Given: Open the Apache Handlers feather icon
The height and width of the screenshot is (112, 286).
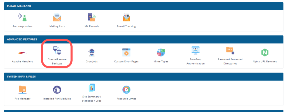Looking at the screenshot, I should (x=22, y=53).
